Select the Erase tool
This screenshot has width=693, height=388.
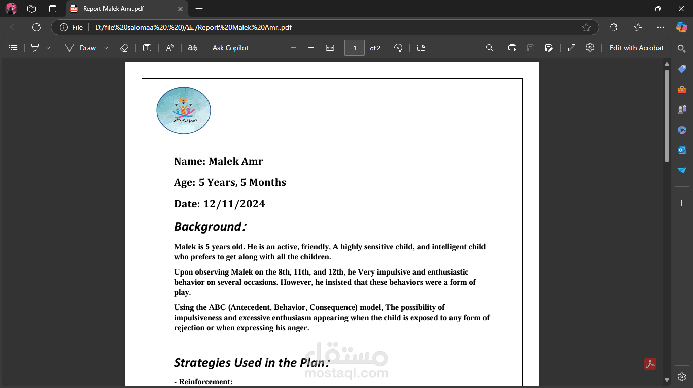pyautogui.click(x=124, y=48)
